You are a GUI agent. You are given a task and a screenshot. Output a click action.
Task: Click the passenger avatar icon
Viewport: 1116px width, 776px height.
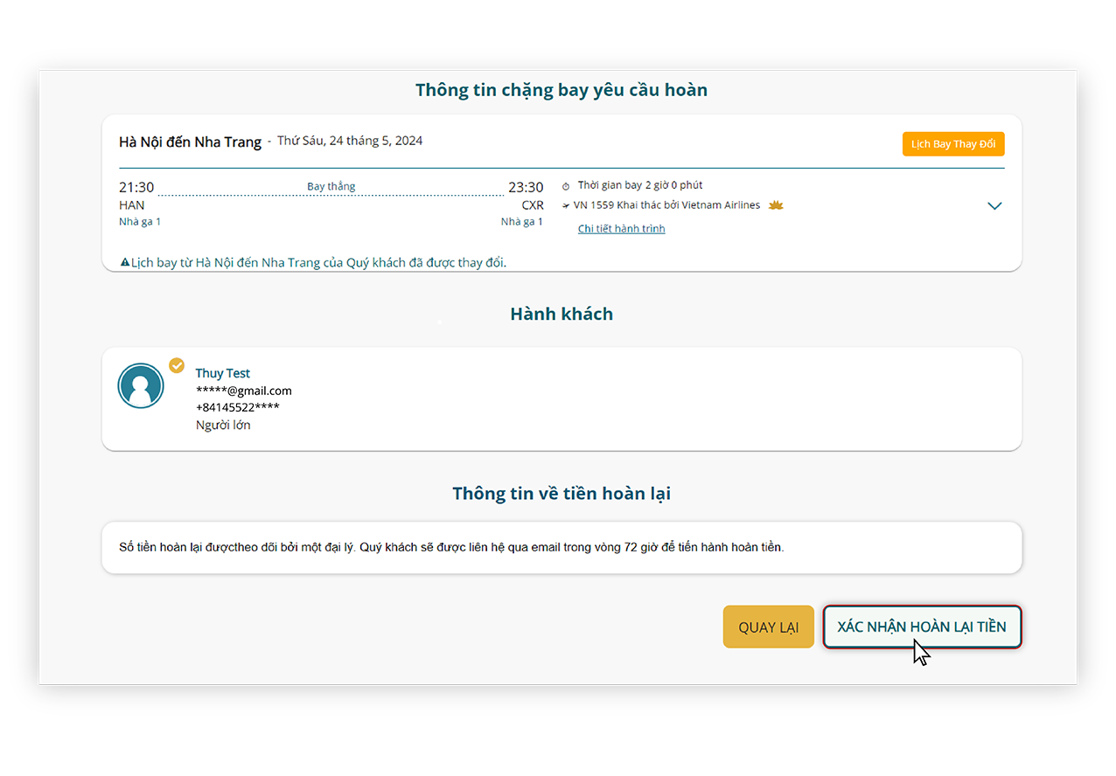tap(141, 386)
